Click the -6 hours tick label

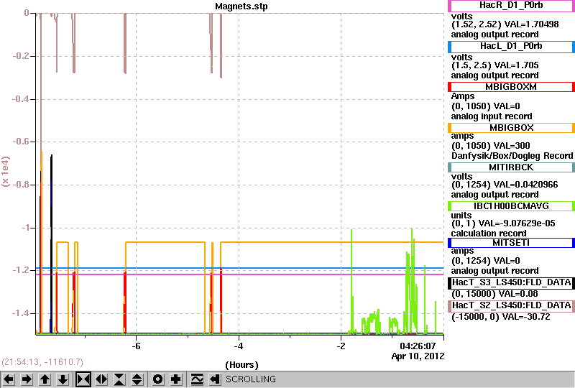point(136,346)
